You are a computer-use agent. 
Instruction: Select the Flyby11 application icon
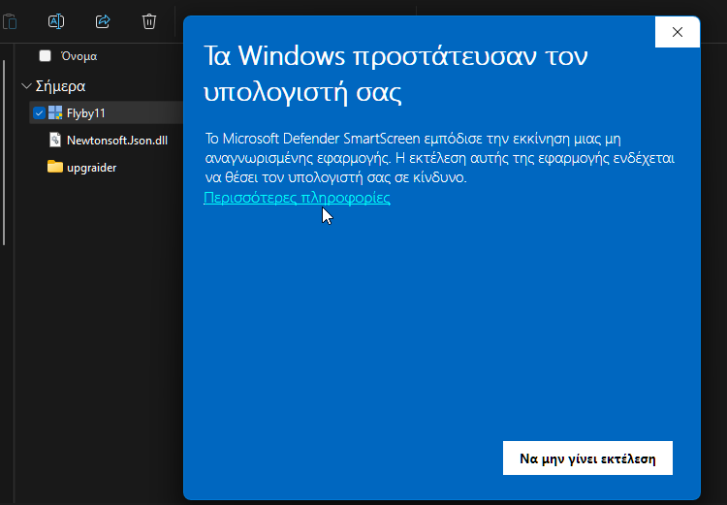tap(55, 112)
